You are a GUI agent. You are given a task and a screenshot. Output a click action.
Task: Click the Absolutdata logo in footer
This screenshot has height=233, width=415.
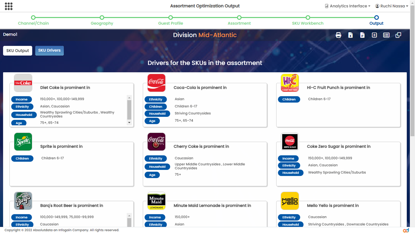406,230
